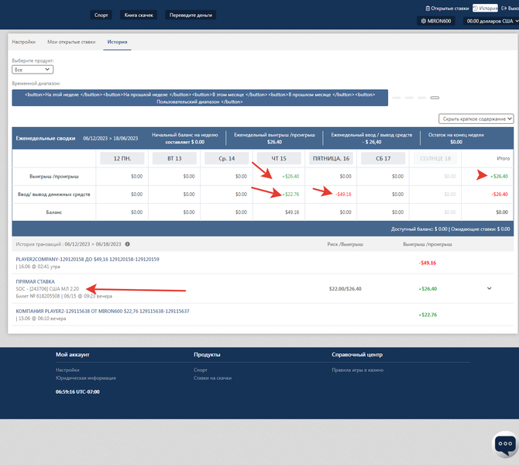
Task: Click the time range button bar
Action: pyautogui.click(x=200, y=98)
